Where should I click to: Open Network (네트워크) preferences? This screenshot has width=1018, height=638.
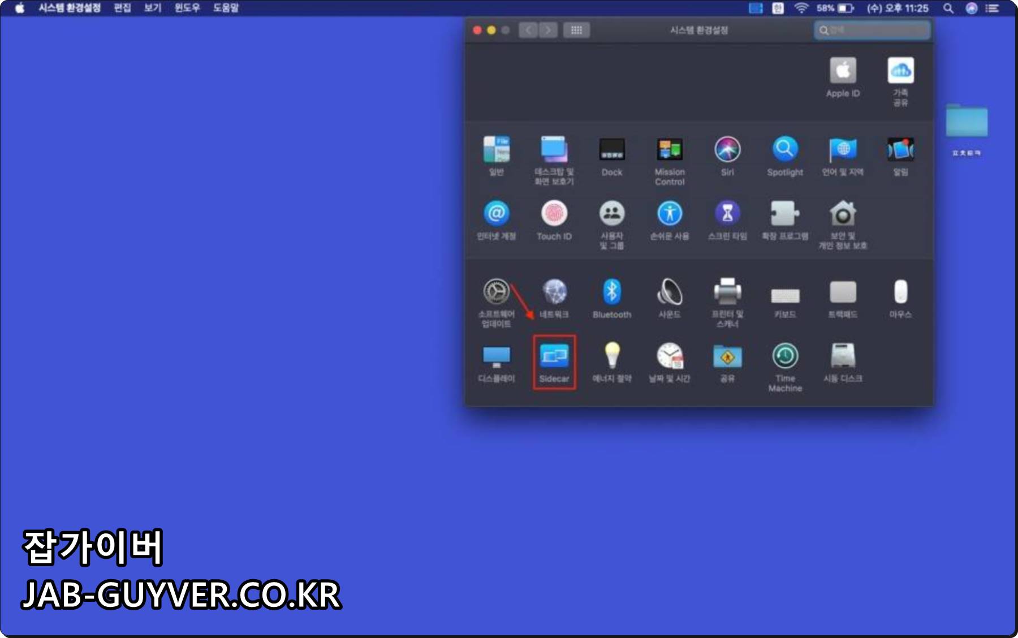click(x=554, y=299)
